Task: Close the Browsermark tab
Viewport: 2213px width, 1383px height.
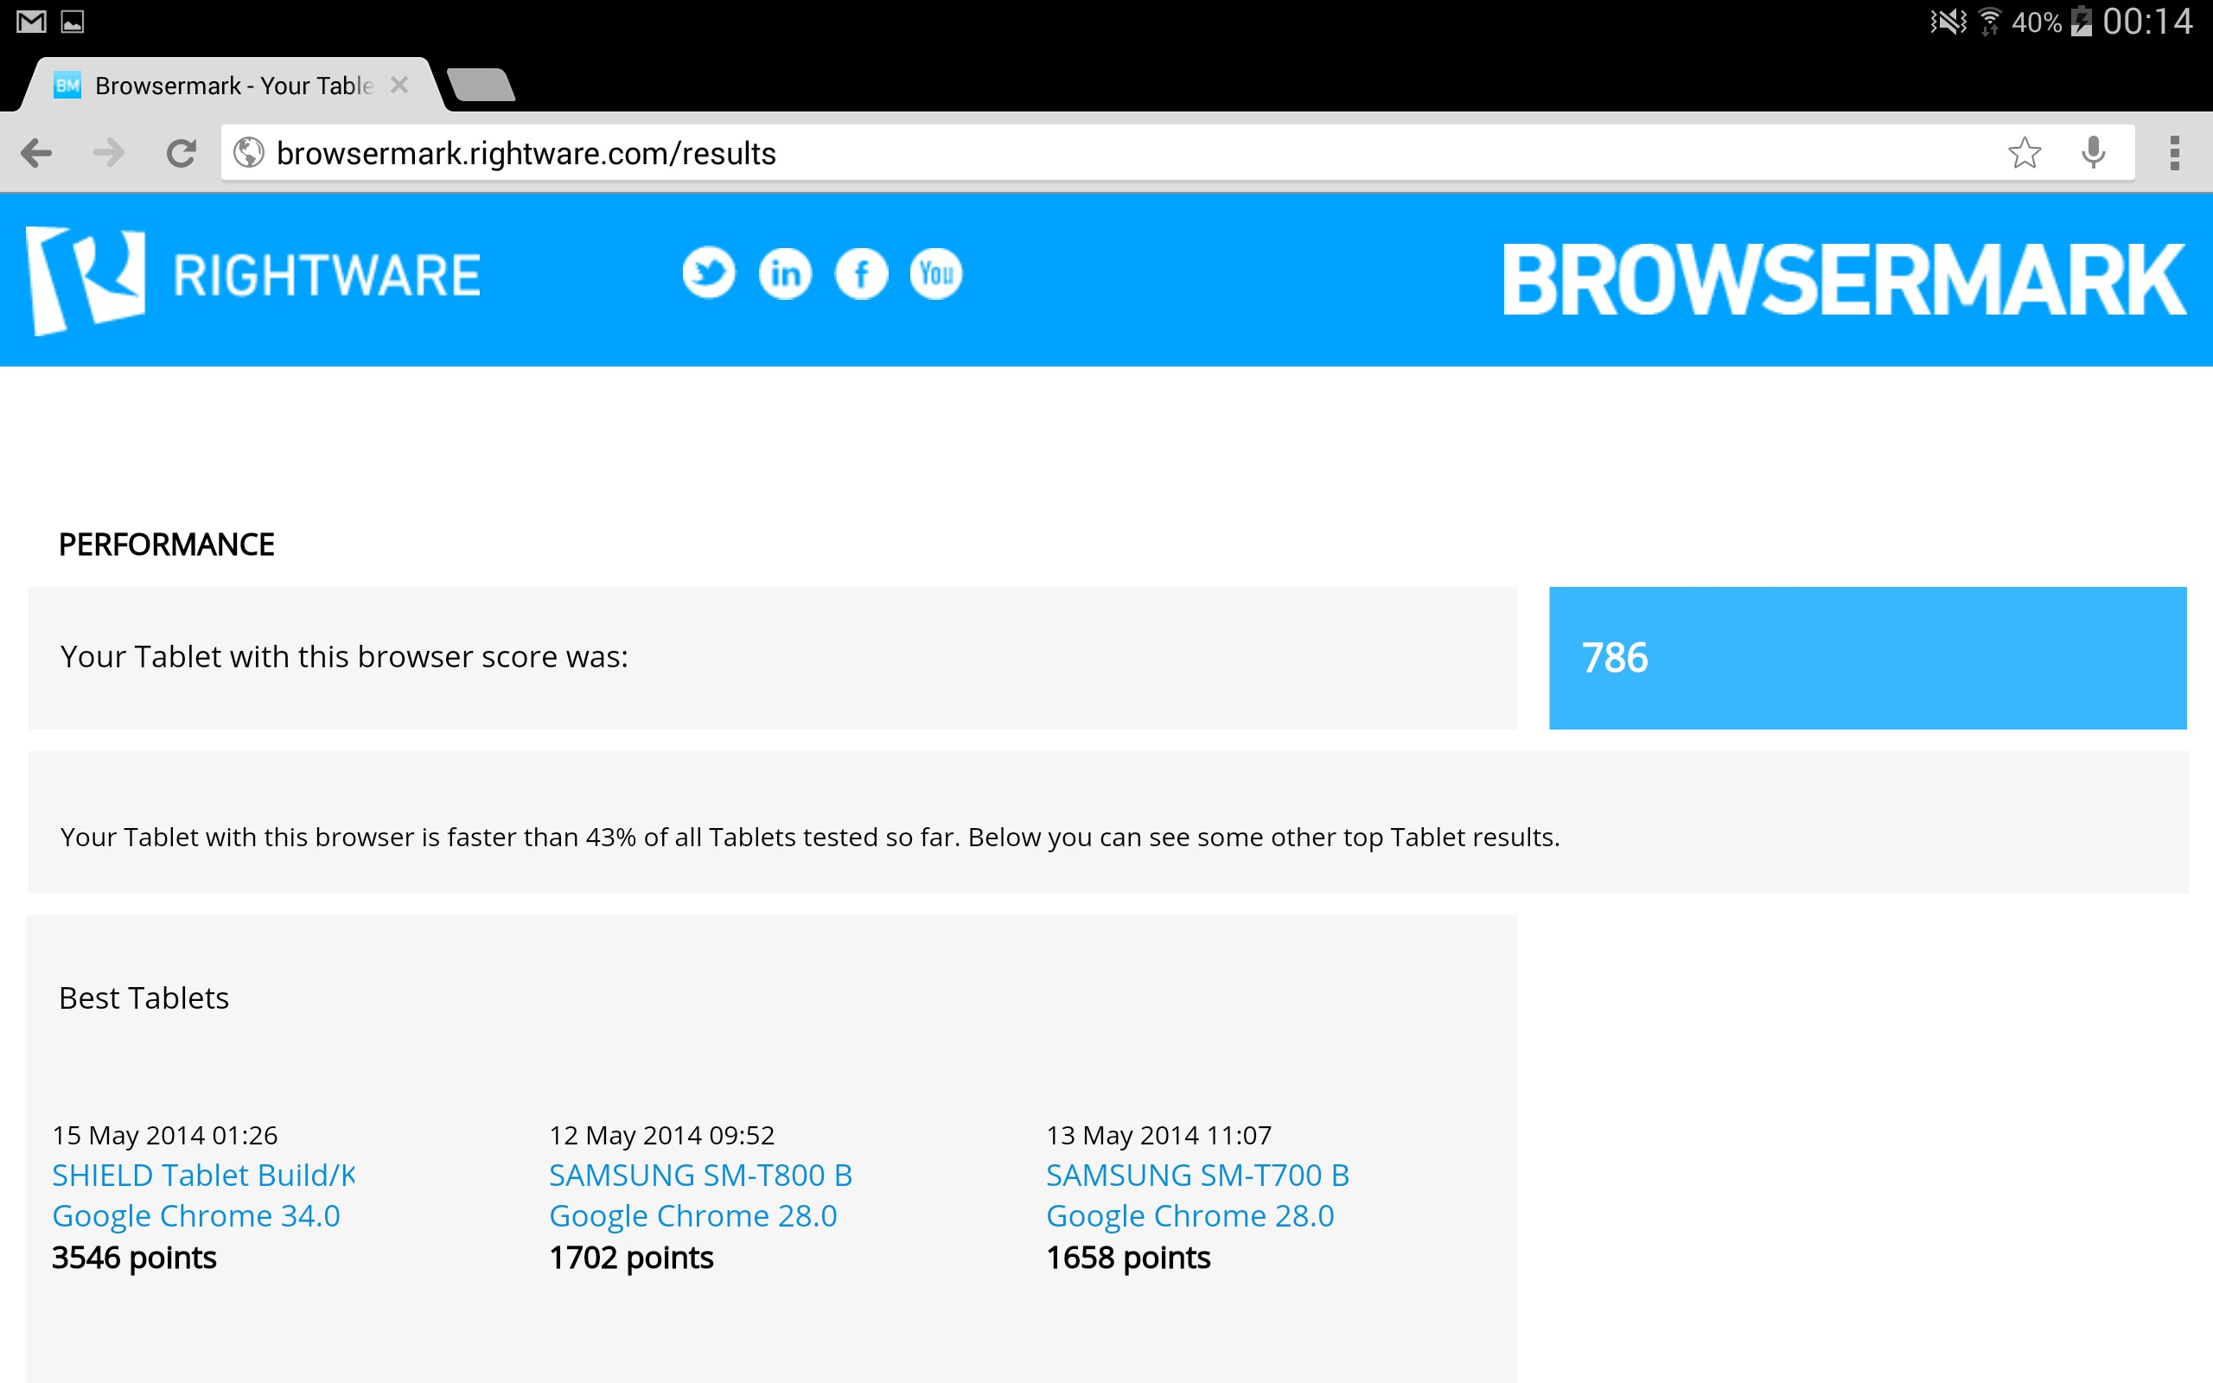Action: point(399,85)
